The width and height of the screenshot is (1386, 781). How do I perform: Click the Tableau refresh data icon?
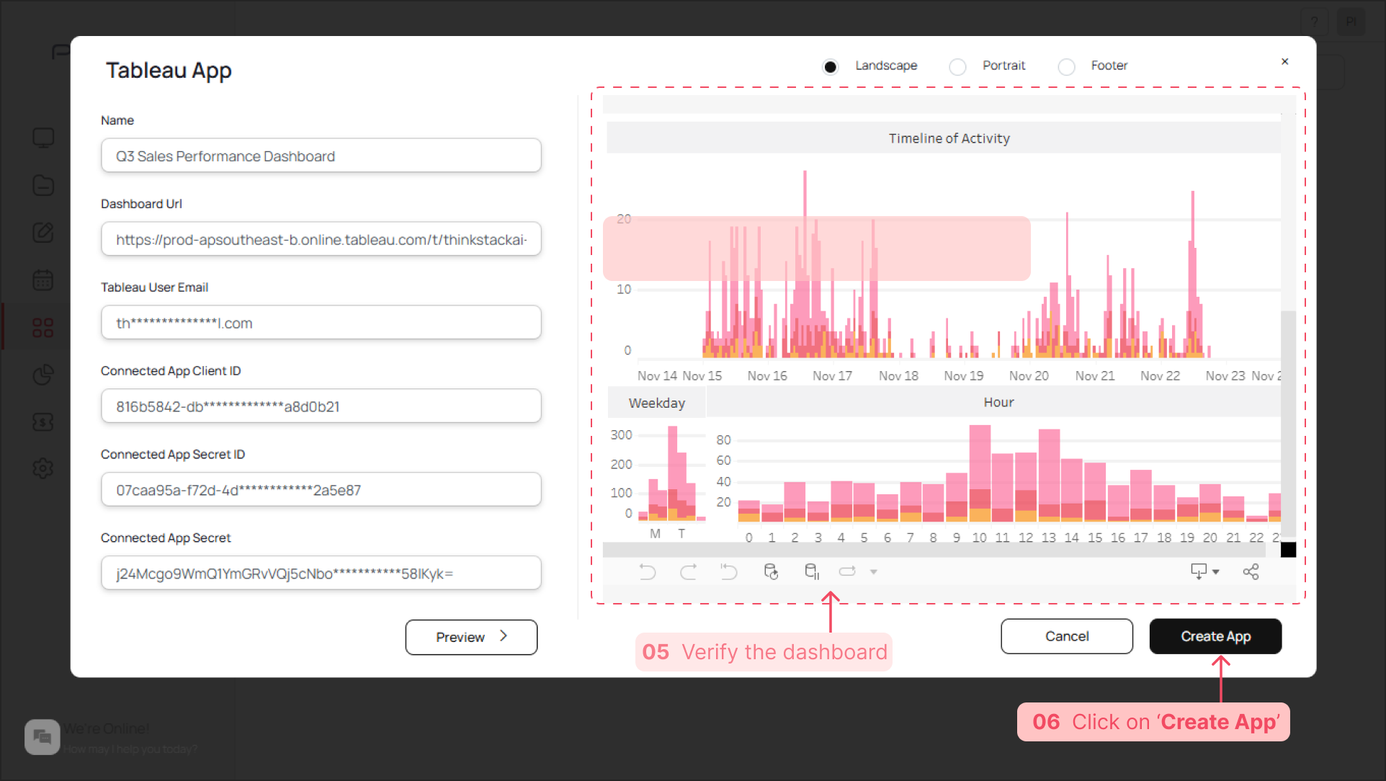[x=771, y=572]
